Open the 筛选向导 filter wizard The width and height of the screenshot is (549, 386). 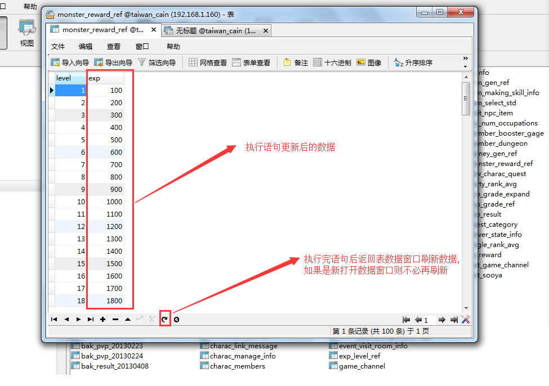click(x=157, y=62)
